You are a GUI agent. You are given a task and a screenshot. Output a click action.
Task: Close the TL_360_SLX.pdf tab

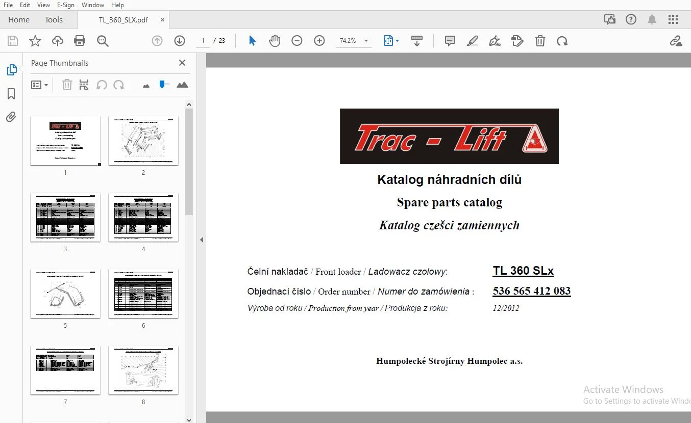click(x=163, y=20)
